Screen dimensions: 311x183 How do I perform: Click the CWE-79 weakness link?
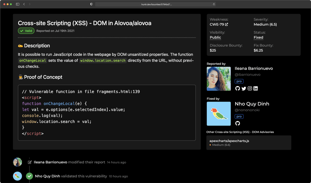click(x=217, y=24)
